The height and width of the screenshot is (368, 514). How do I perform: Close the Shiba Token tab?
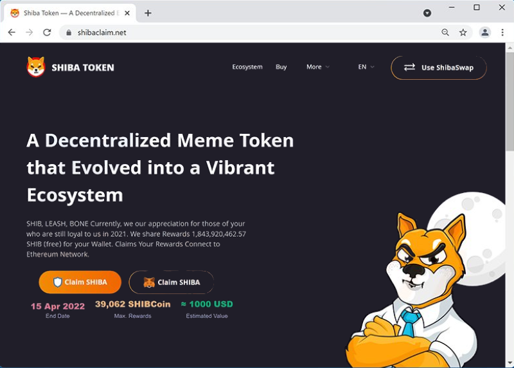pos(127,13)
